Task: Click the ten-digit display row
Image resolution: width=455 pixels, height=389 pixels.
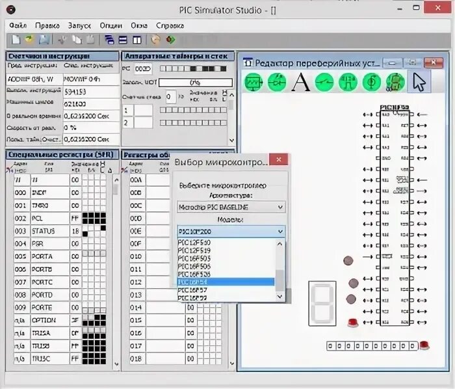Action: pyautogui.click(x=372, y=346)
